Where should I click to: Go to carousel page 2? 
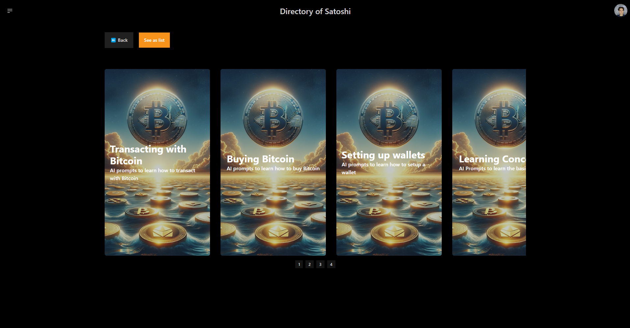tap(309, 264)
